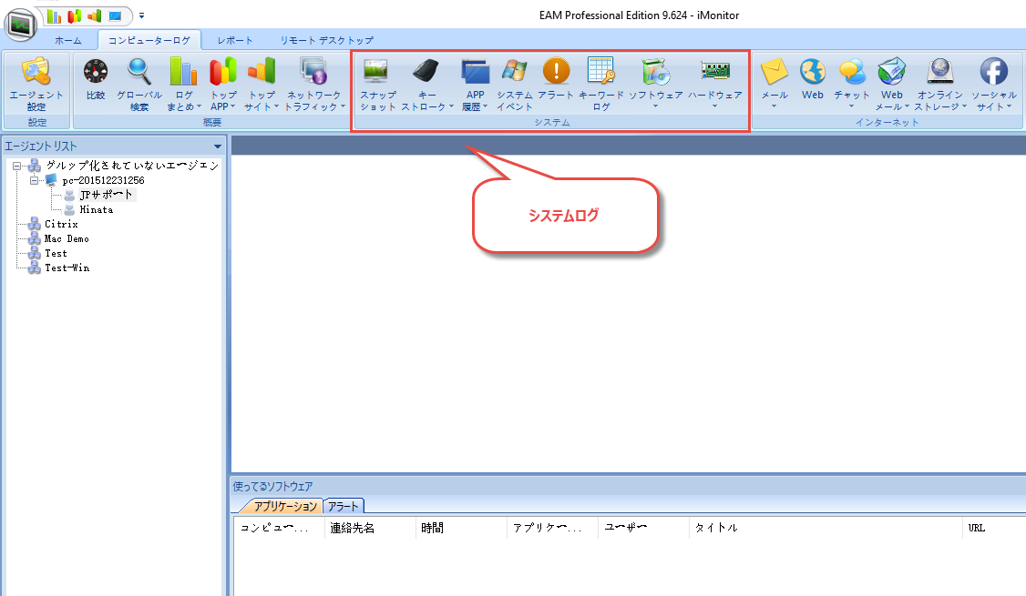
Task: Click the スナップショット (Snapshot) icon
Action: click(x=377, y=72)
